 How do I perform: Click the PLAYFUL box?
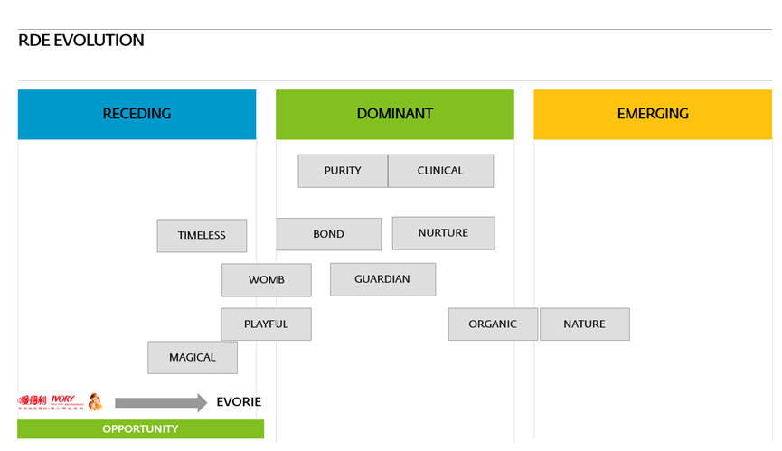[266, 324]
